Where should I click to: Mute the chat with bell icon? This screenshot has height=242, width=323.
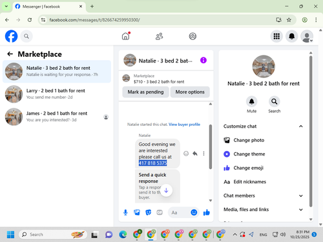point(251,101)
